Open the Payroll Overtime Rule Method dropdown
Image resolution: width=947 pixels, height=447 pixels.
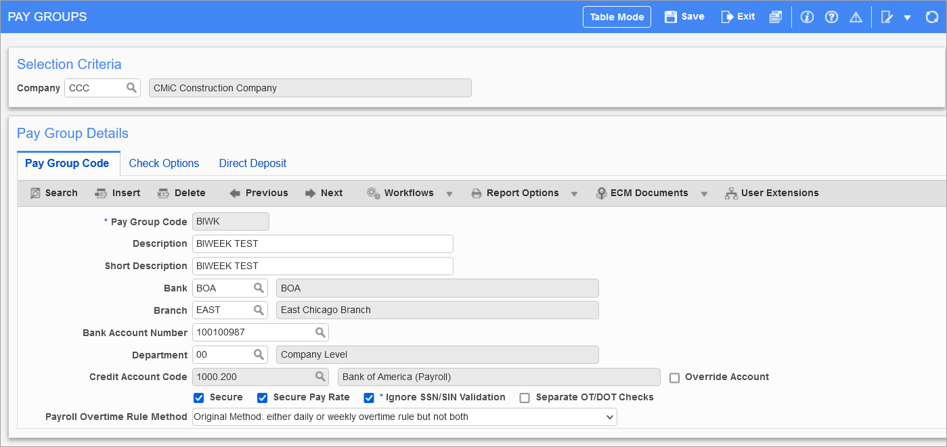pos(405,417)
